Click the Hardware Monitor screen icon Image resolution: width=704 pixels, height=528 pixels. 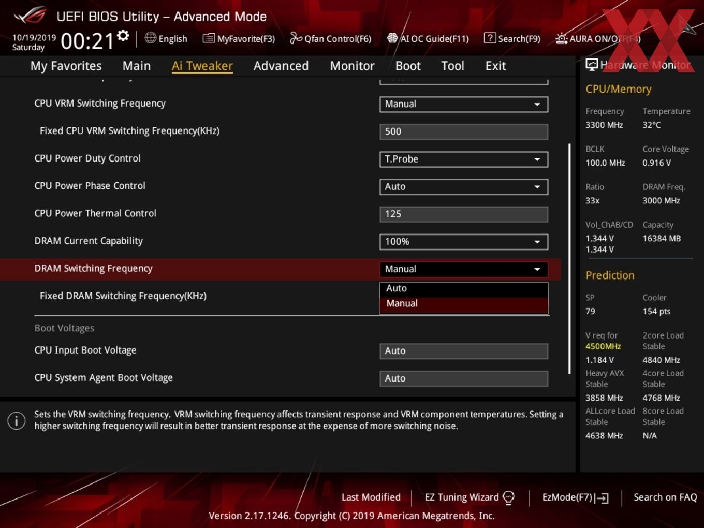tap(592, 65)
